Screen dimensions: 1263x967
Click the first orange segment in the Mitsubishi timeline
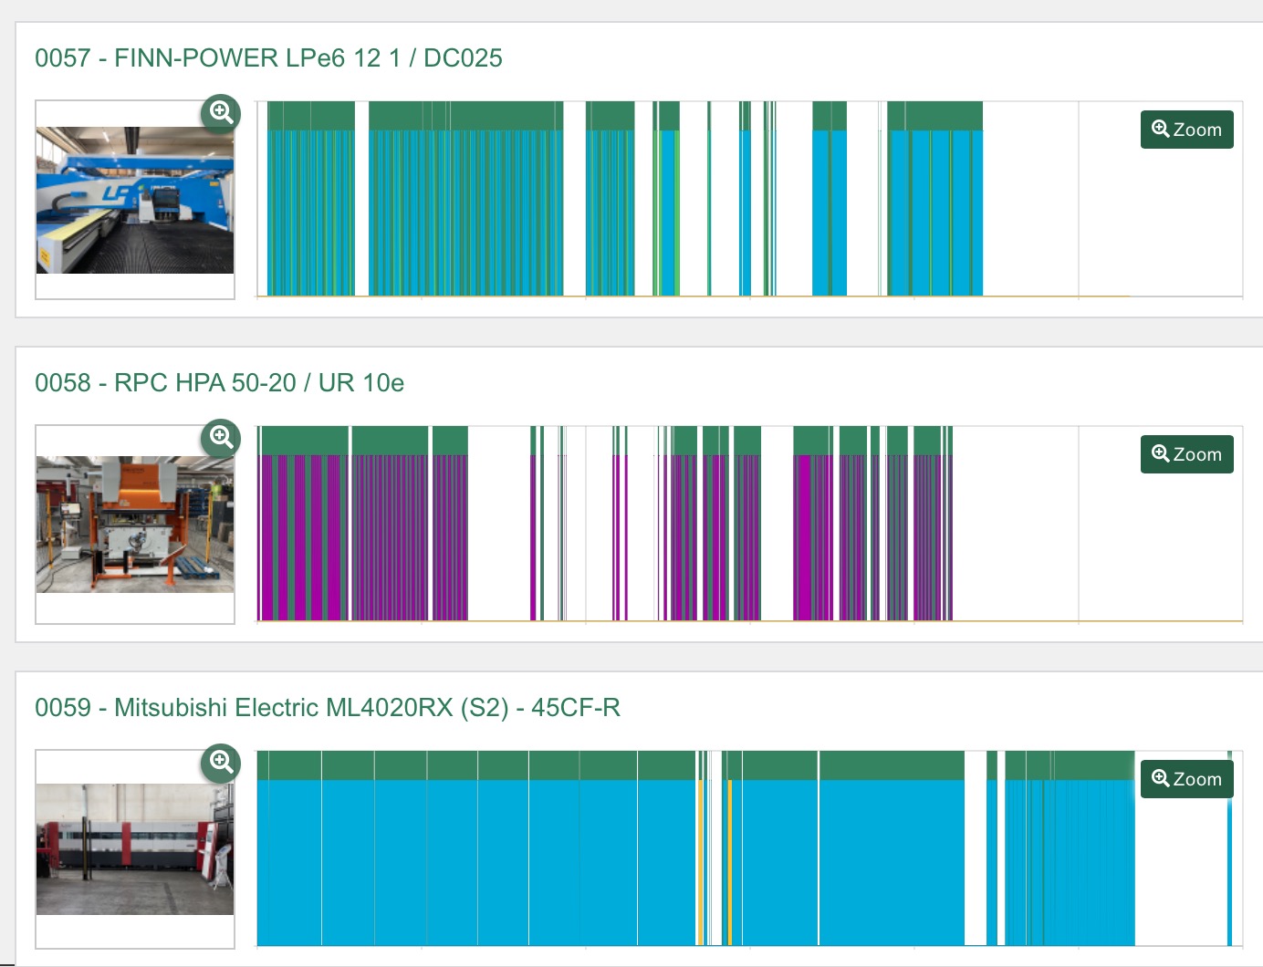(701, 862)
